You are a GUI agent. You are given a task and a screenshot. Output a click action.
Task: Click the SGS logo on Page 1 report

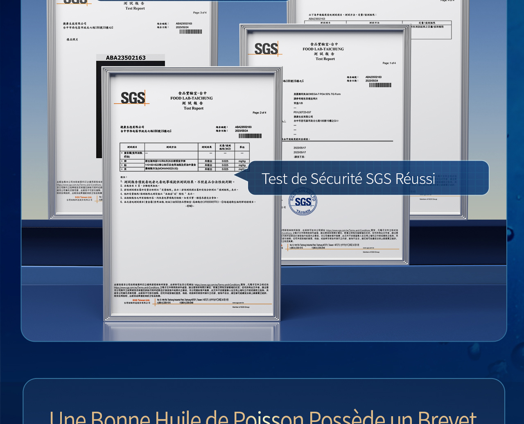click(x=266, y=49)
